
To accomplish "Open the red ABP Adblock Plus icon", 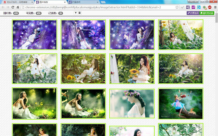I will click(210, 7).
